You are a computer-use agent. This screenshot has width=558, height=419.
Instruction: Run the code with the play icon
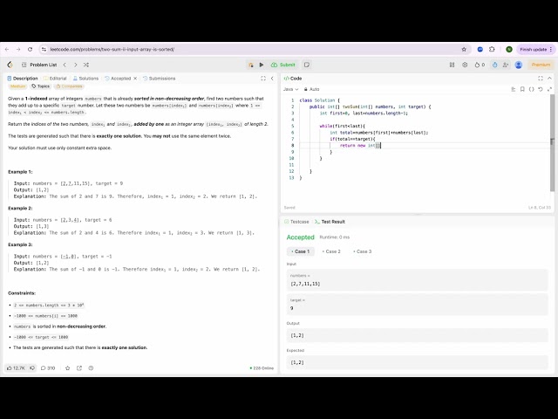(262, 65)
